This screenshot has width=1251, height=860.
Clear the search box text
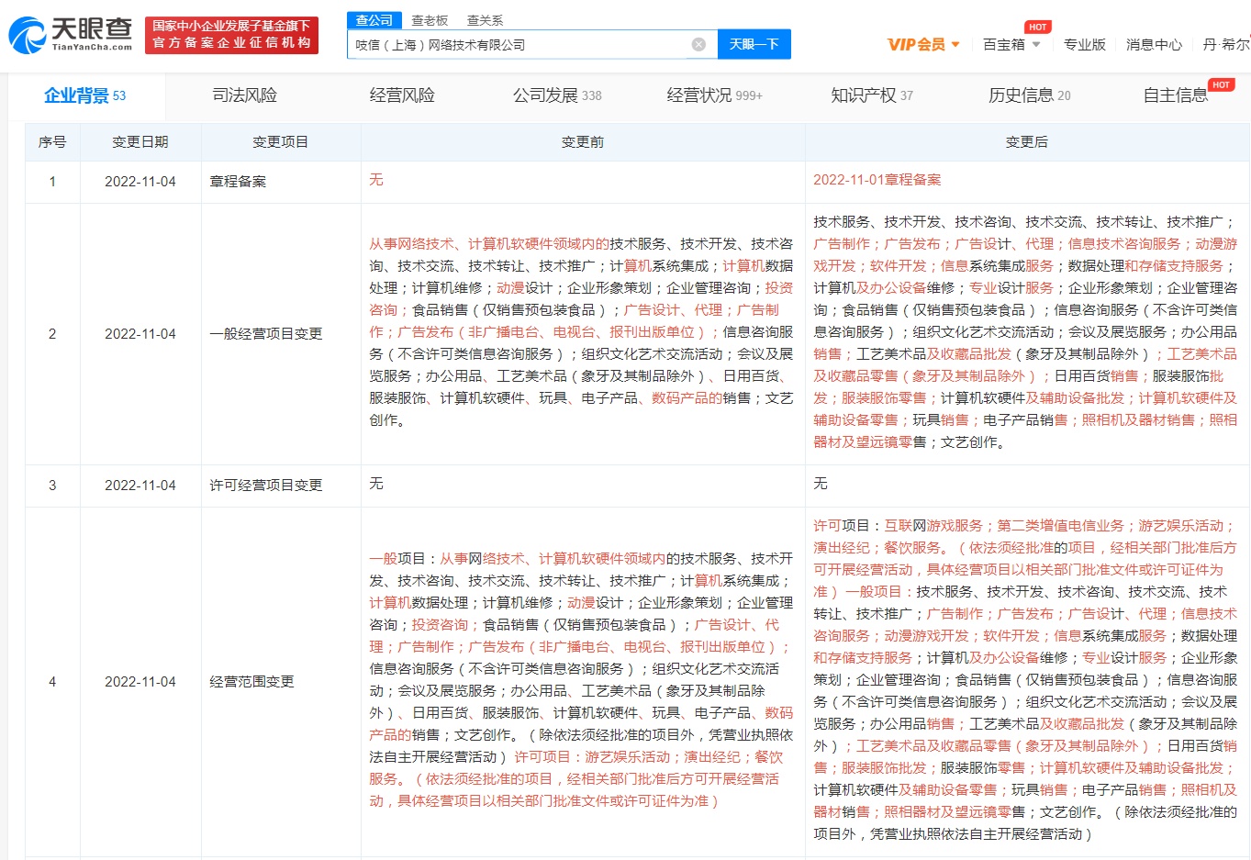click(698, 44)
